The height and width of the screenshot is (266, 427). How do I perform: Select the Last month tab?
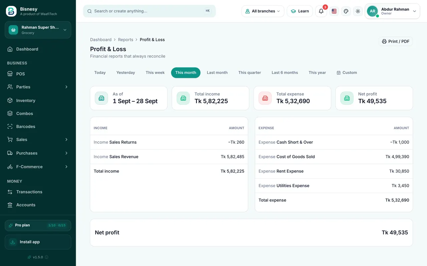tap(217, 72)
